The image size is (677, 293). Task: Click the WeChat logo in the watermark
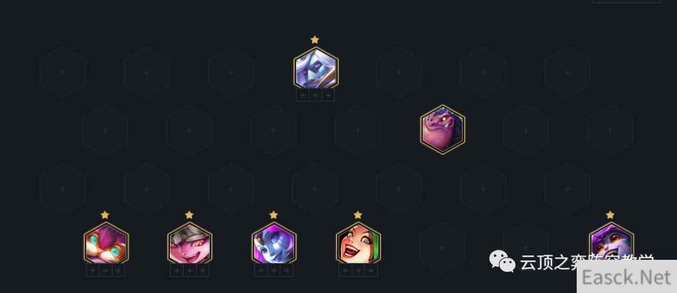point(502,262)
